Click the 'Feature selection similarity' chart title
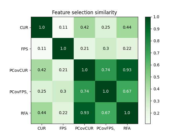 (84, 12)
